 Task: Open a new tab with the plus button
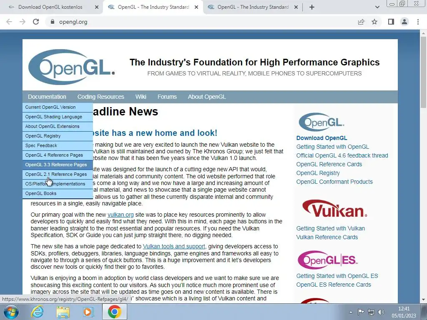click(312, 7)
